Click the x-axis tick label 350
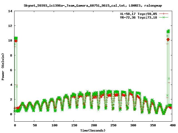 [153, 125]
